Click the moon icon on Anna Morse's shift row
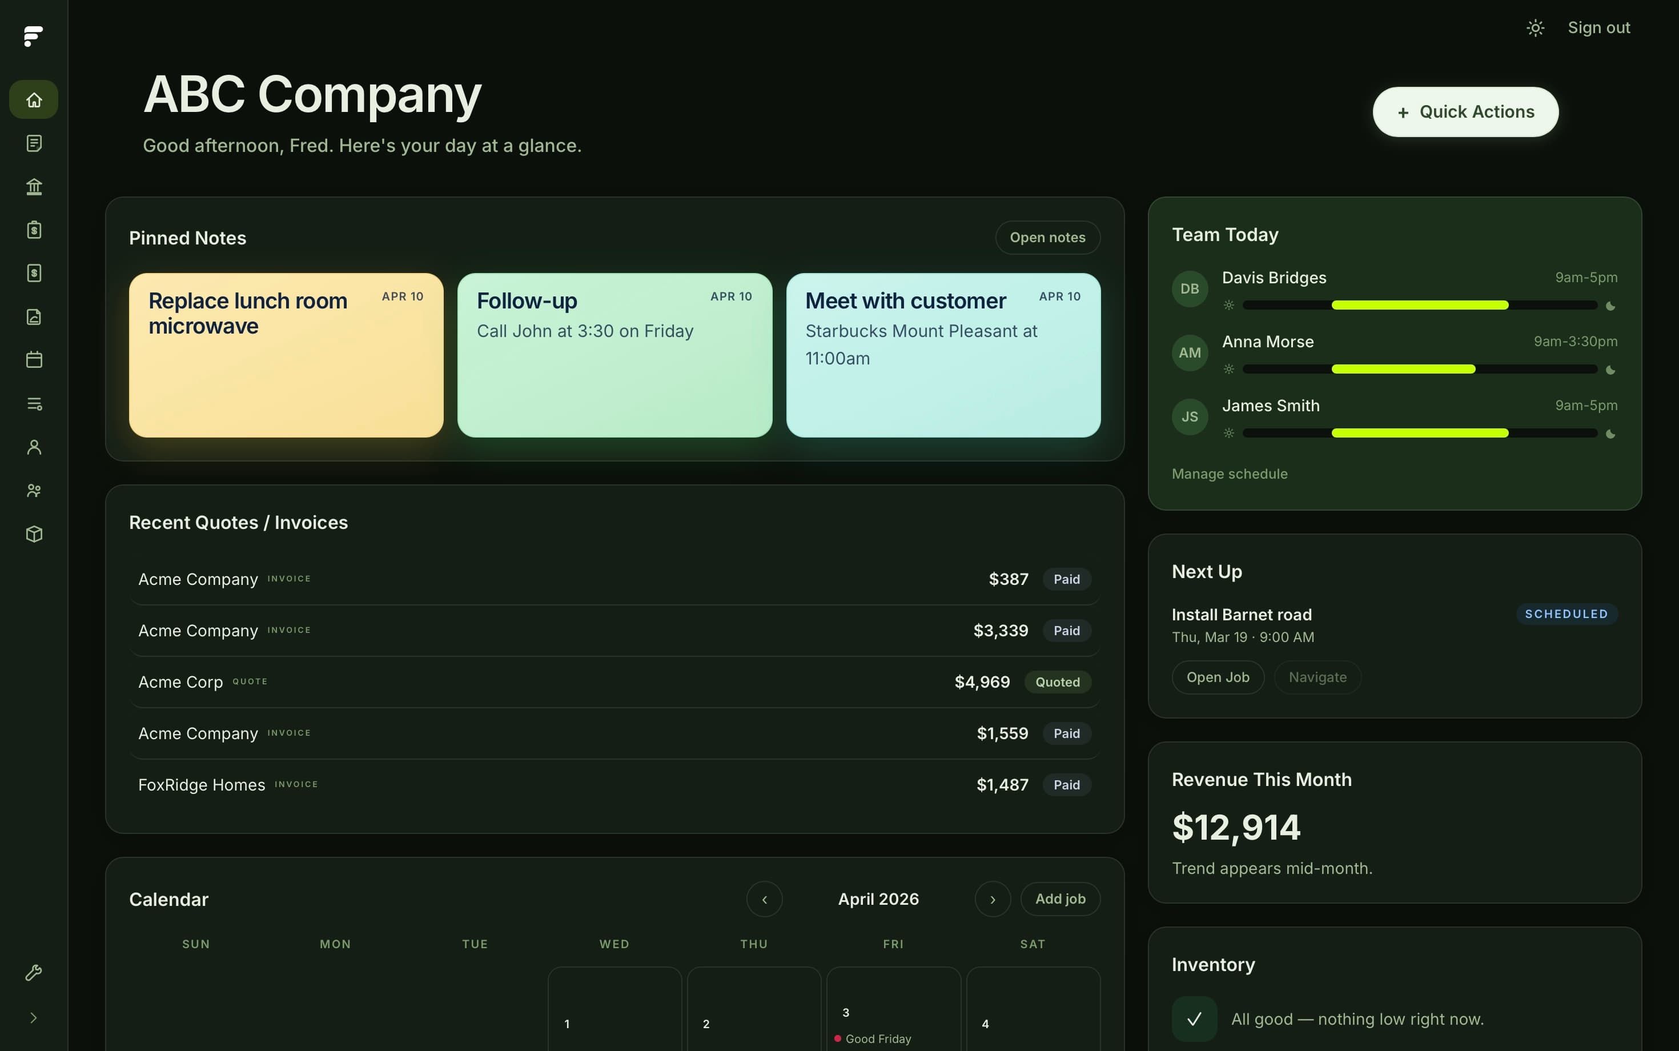Screen dimensions: 1679x1051 point(1611,369)
